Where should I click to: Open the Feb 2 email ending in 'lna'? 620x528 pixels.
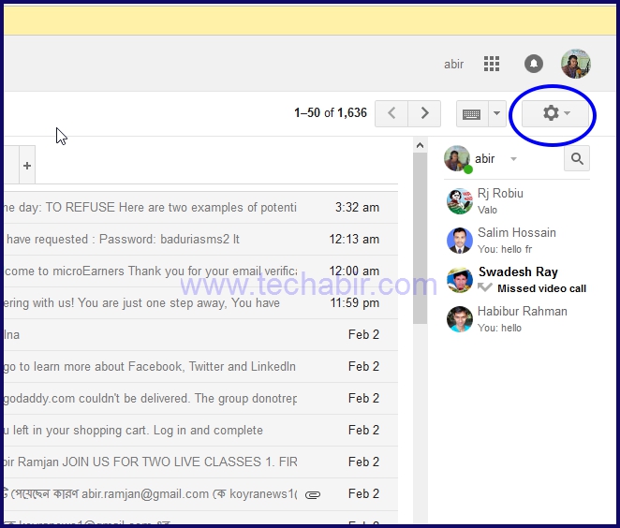(x=200, y=335)
